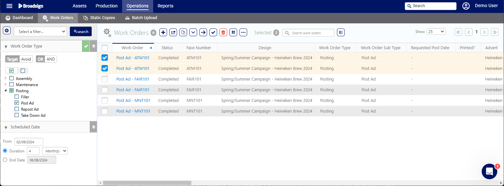Image resolution: width=504 pixels, height=186 pixels.
Task: Sort by Requested Post Date column
Action: (430, 48)
